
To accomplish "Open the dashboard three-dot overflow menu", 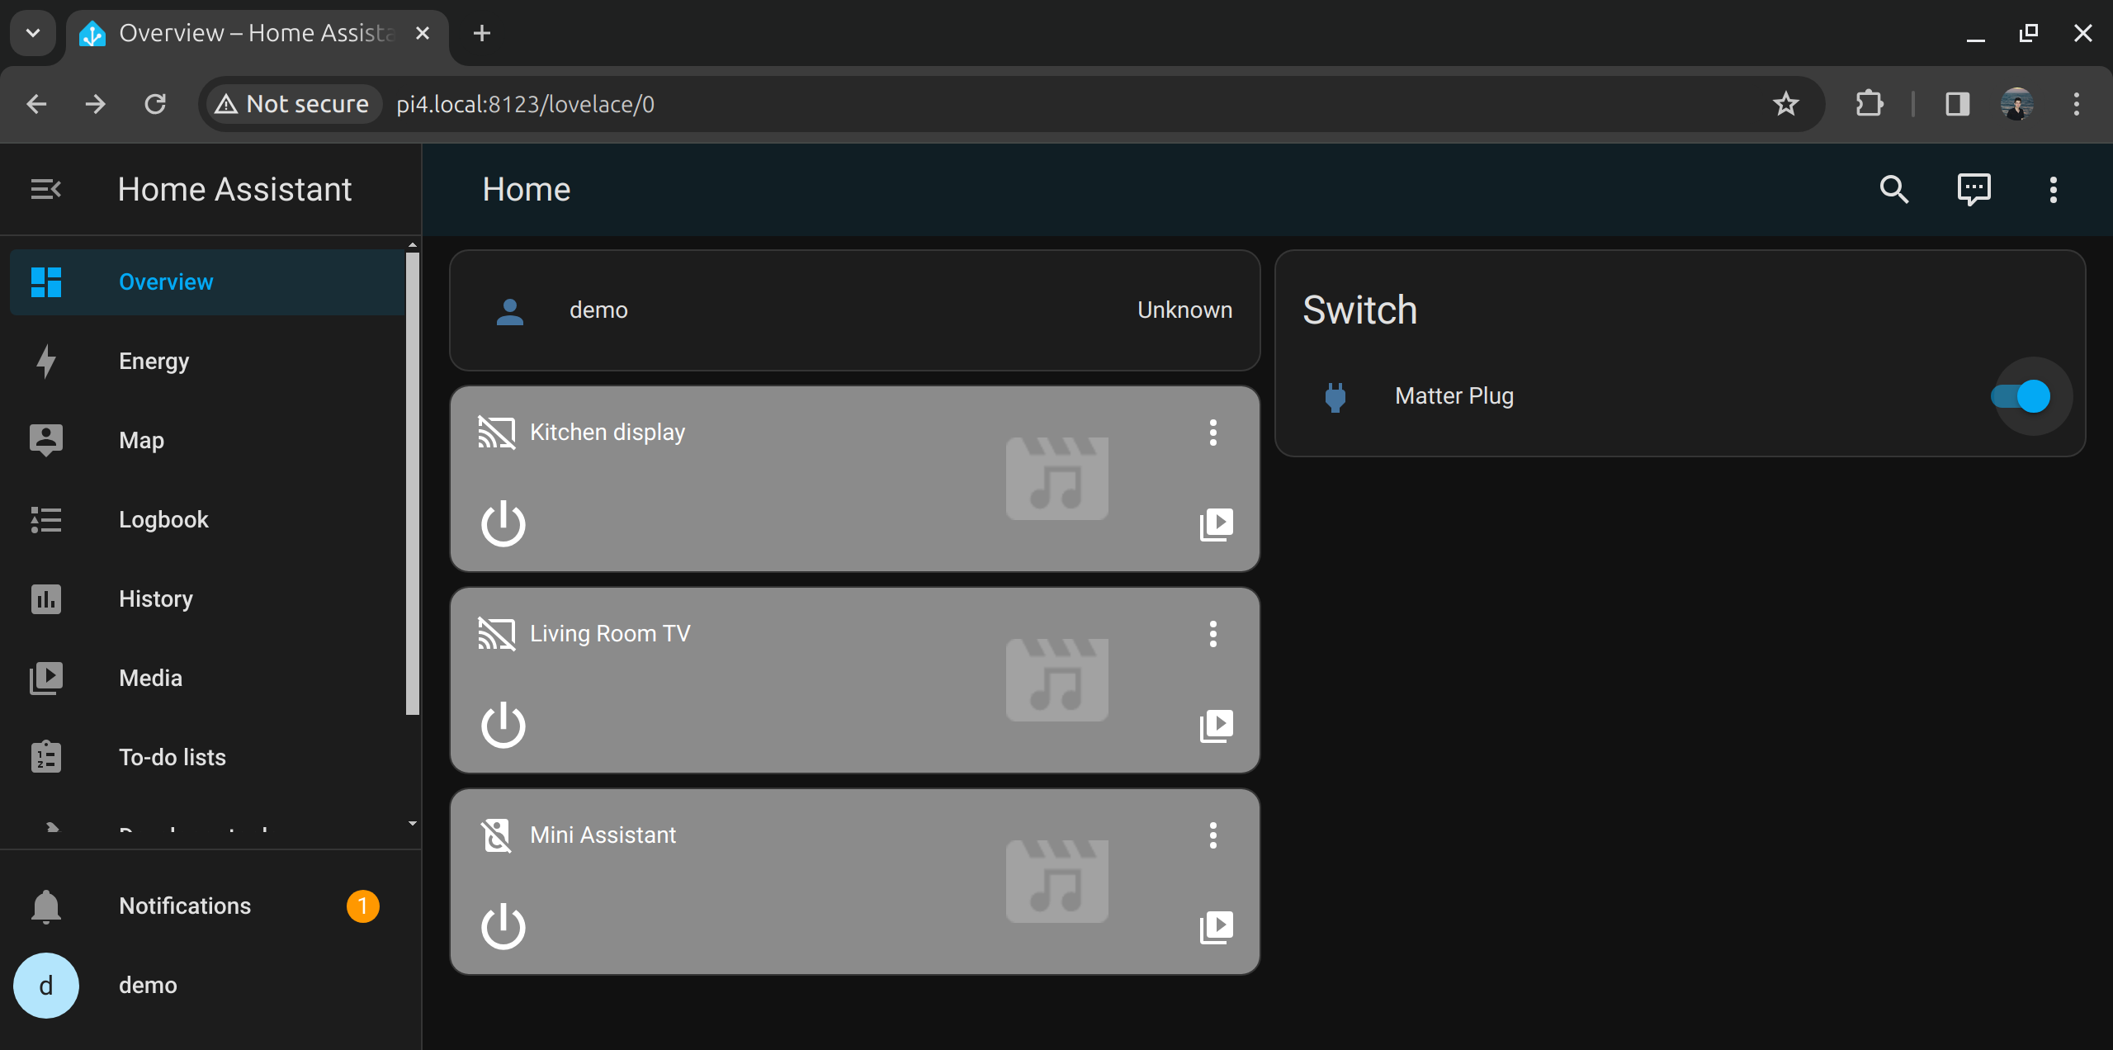I will (x=2053, y=190).
